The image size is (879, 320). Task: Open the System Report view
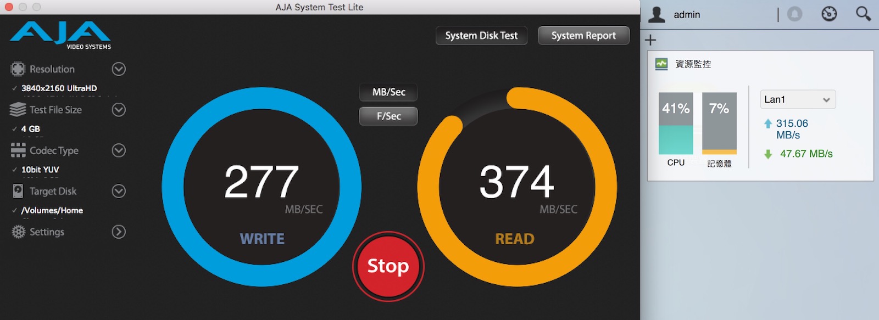point(583,36)
